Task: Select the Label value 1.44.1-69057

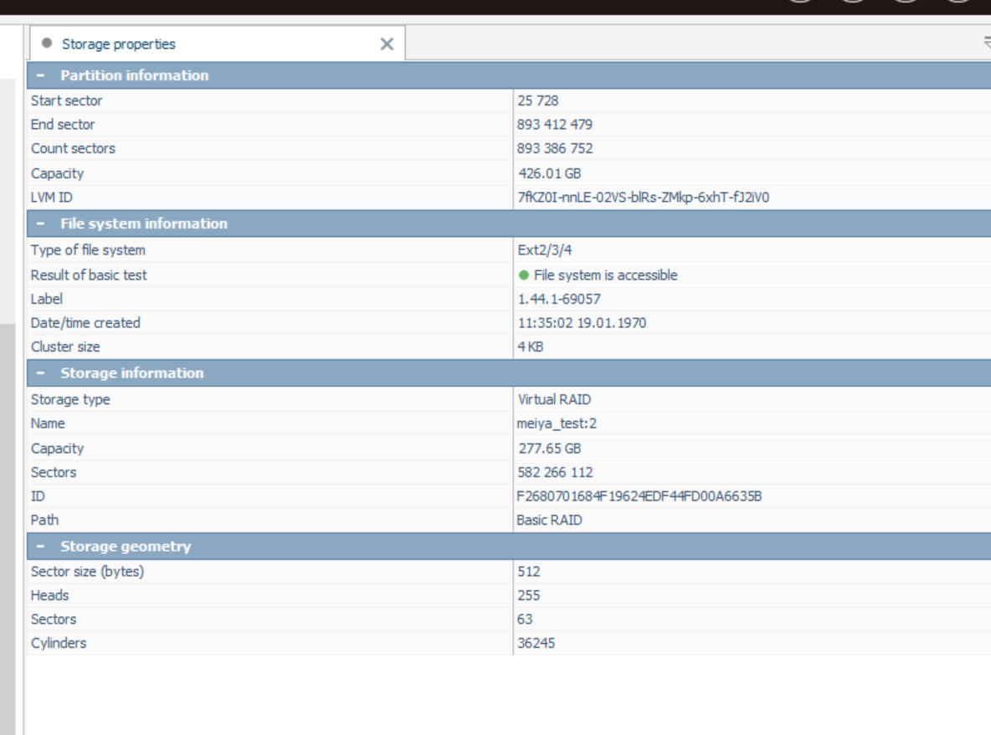Action: (x=559, y=299)
